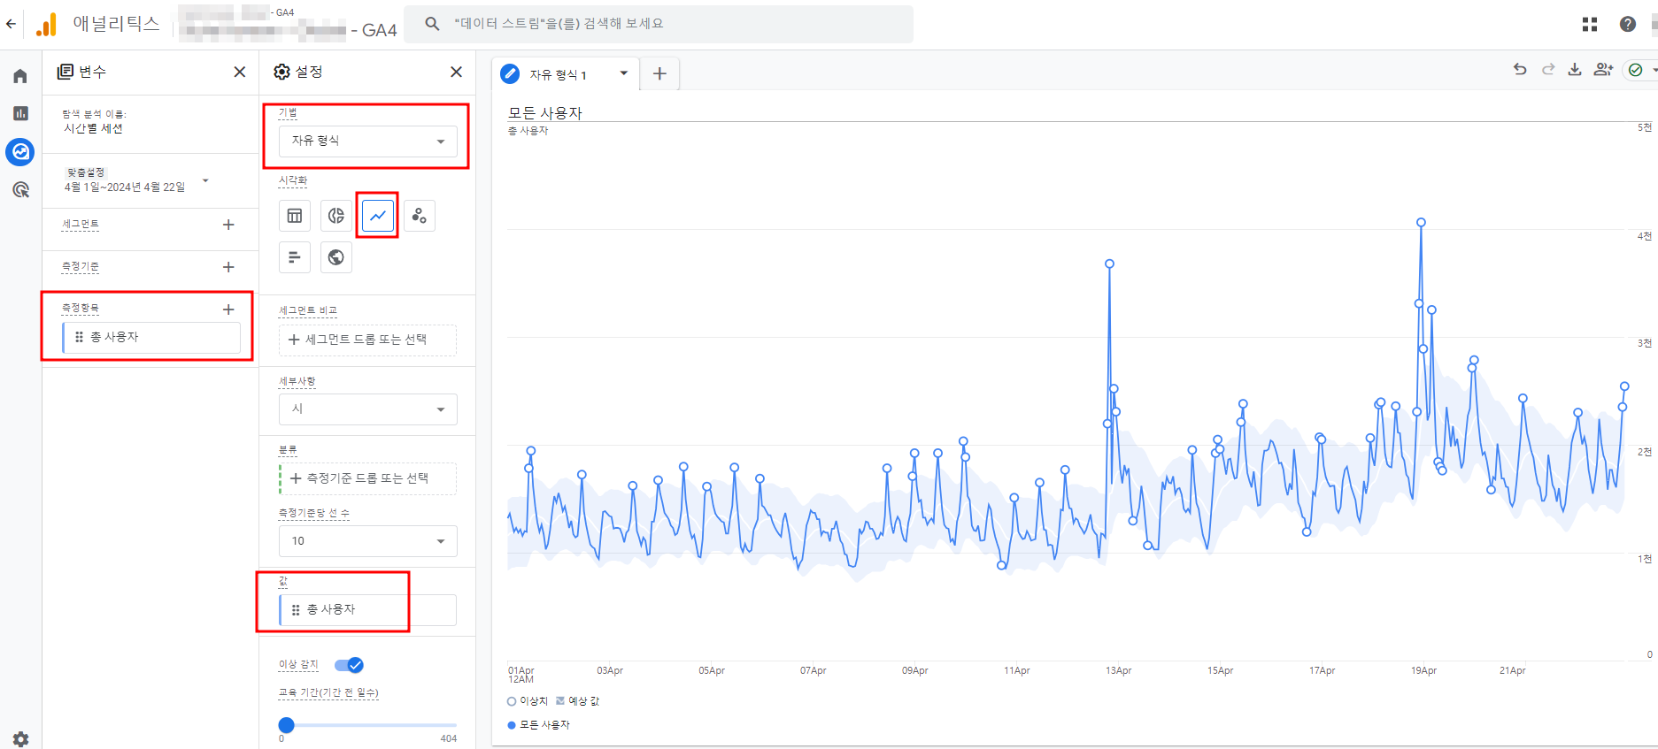Click the chart title 모든 사용자
This screenshot has width=1658, height=749.
pos(544,113)
